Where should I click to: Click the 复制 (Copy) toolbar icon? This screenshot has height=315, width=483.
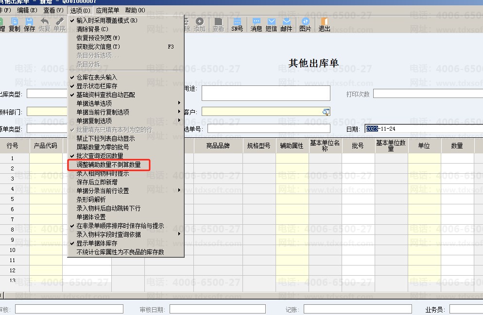(15, 24)
